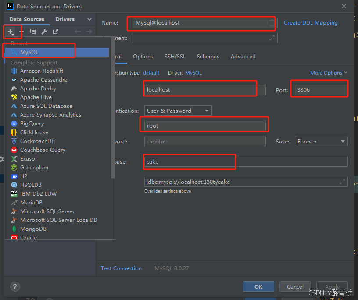
Task: Open the SSH/SSL tab
Action: (175, 56)
